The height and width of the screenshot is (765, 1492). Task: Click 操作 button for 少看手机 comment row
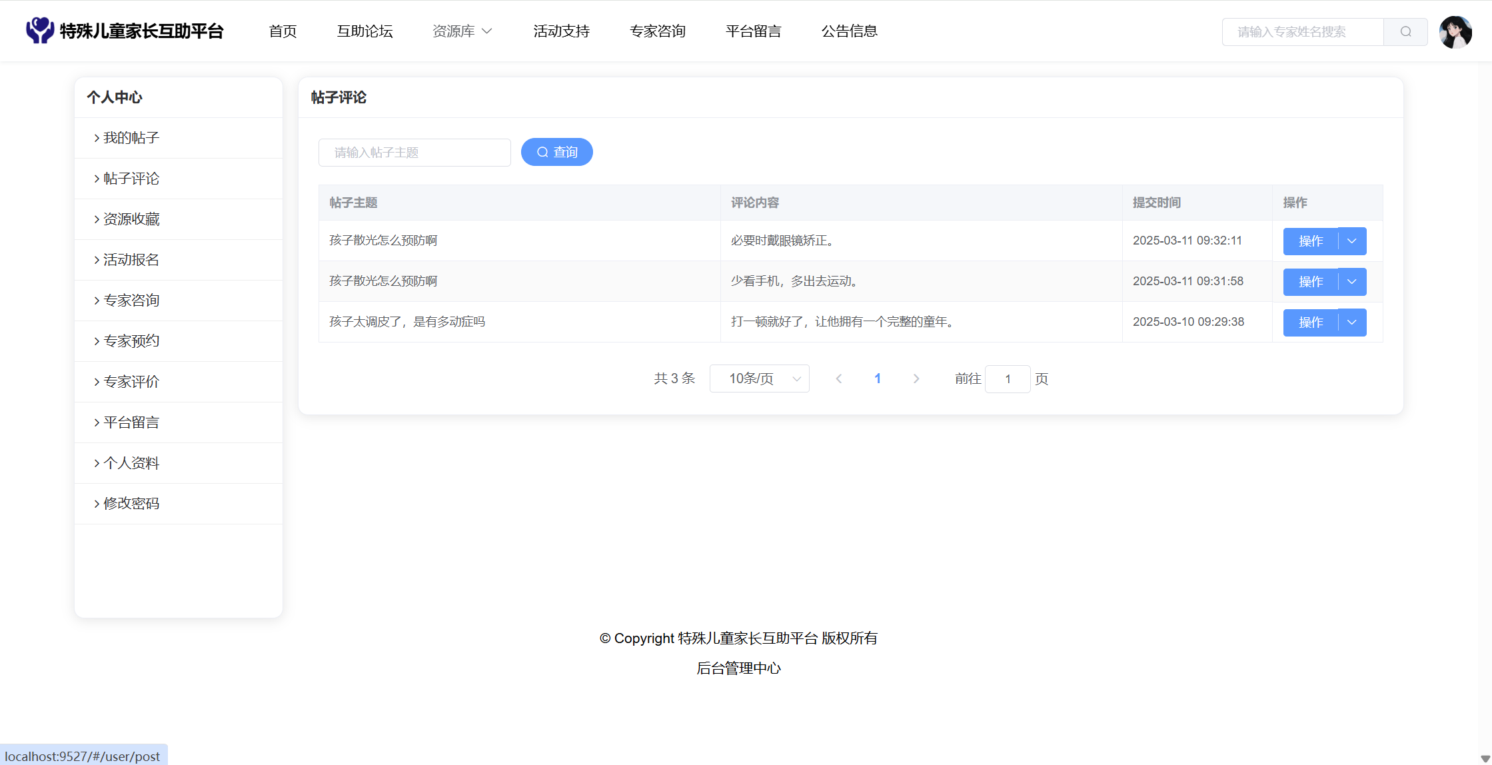tap(1310, 282)
